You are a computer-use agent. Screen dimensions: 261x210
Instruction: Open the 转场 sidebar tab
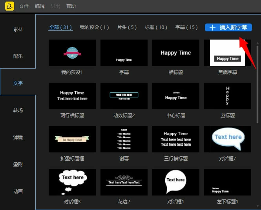pyautogui.click(x=18, y=110)
